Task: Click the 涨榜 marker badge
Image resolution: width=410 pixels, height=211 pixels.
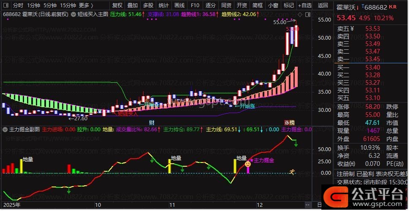Action: click(290, 122)
